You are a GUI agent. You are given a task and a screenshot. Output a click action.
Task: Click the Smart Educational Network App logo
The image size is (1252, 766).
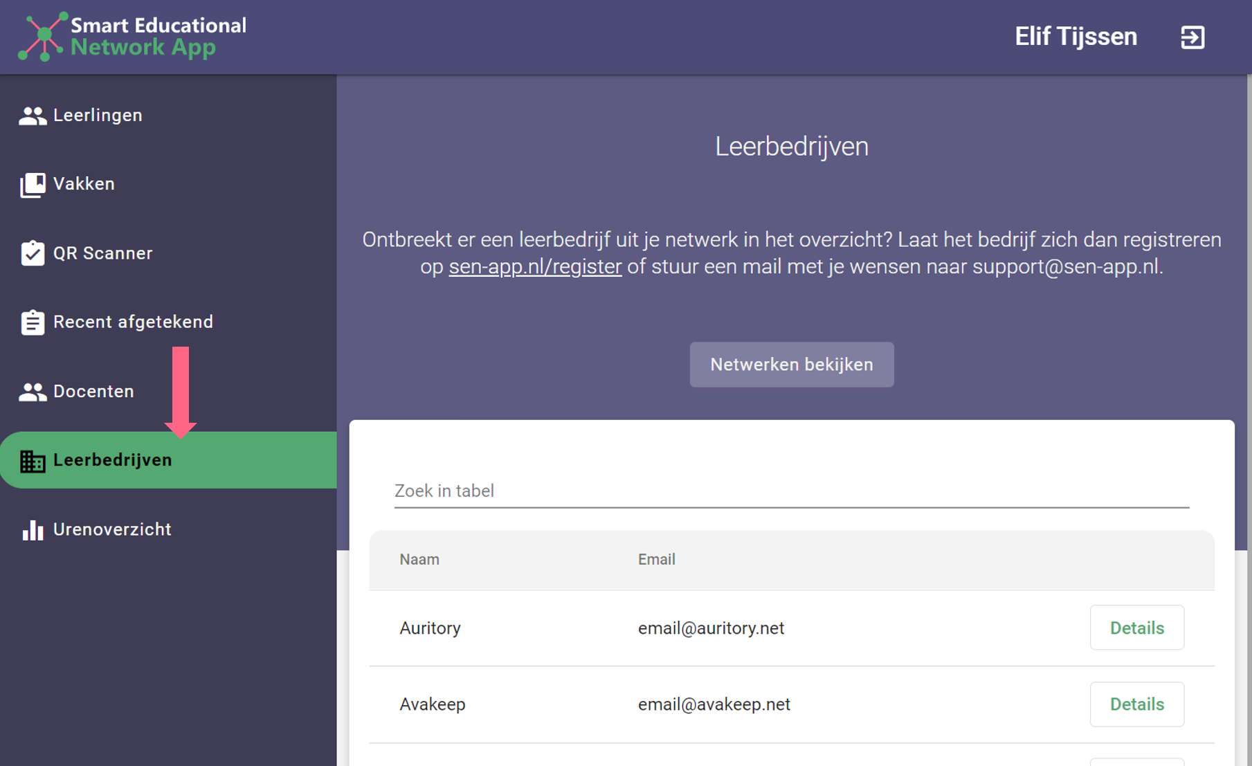pos(131,36)
